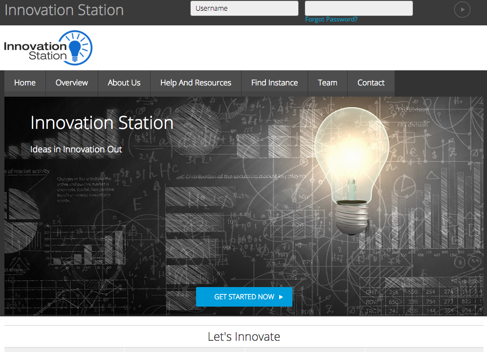Open the Overview navigation item
The image size is (487, 352).
click(x=72, y=83)
